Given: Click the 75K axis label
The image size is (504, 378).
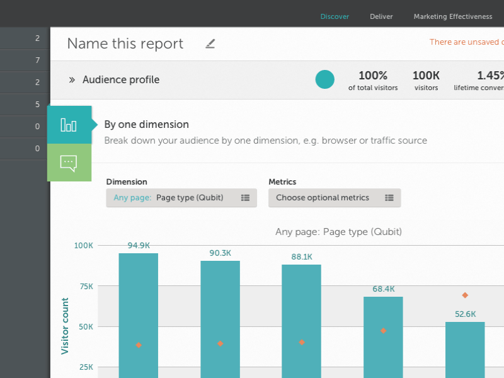Looking at the screenshot, I should [86, 287].
